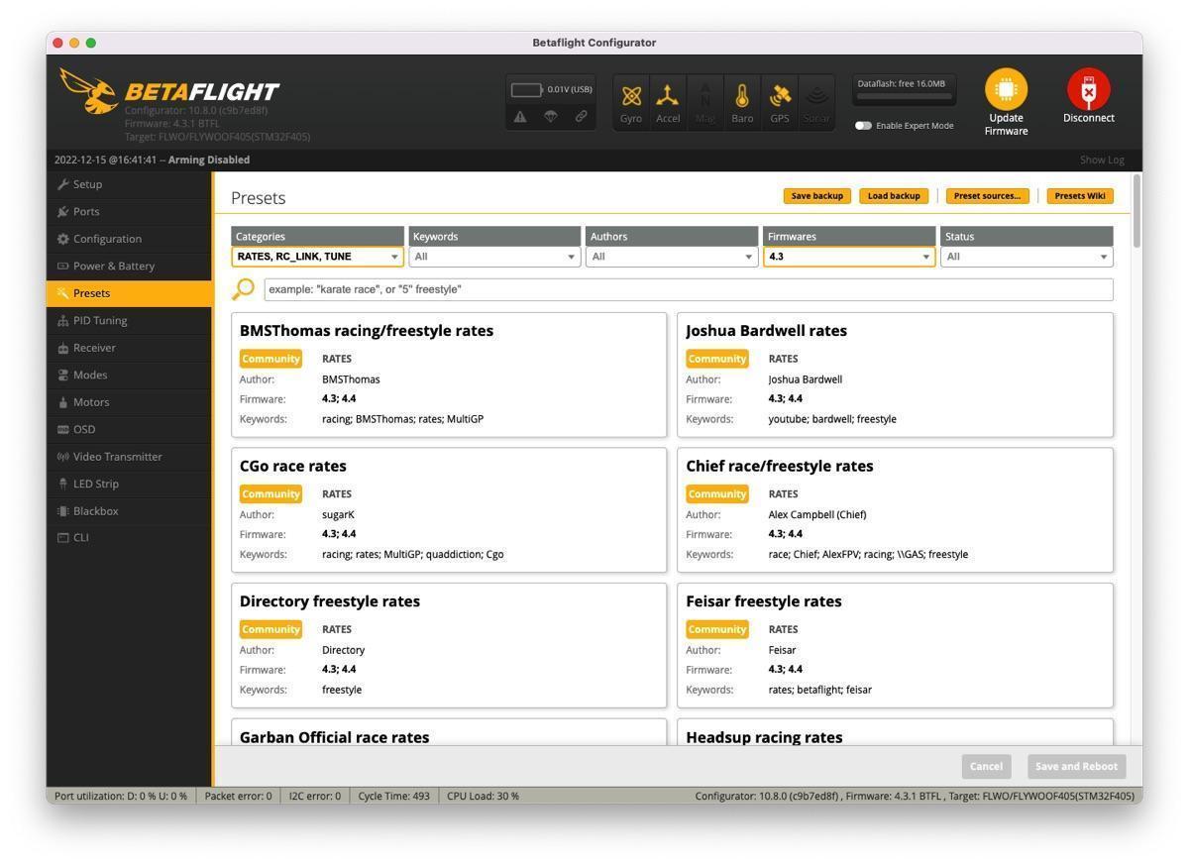Click the Load backup button
Screen dimensions: 1189x865
pos(894,196)
